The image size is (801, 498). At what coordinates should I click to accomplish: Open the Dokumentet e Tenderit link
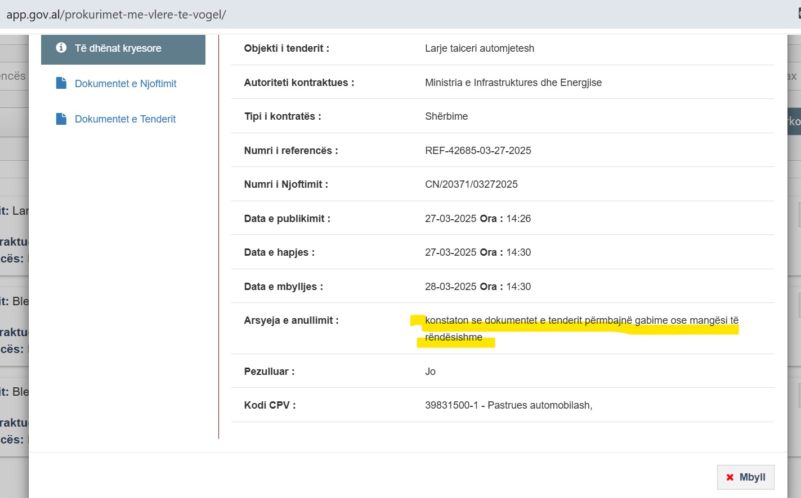pos(125,119)
